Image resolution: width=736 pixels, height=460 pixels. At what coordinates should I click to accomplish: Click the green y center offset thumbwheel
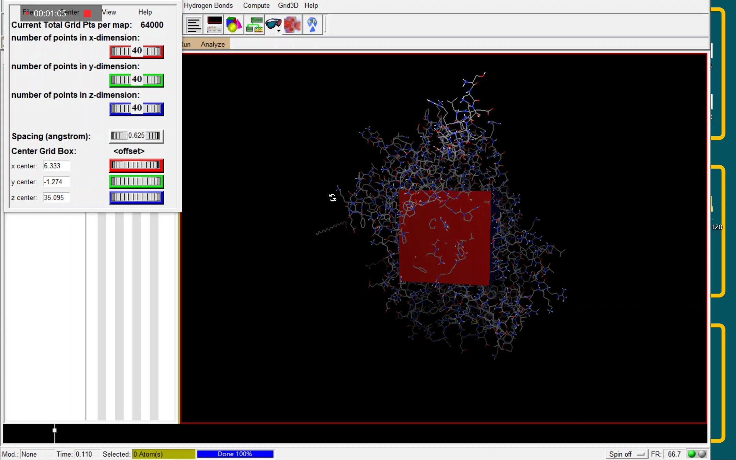pos(136,181)
